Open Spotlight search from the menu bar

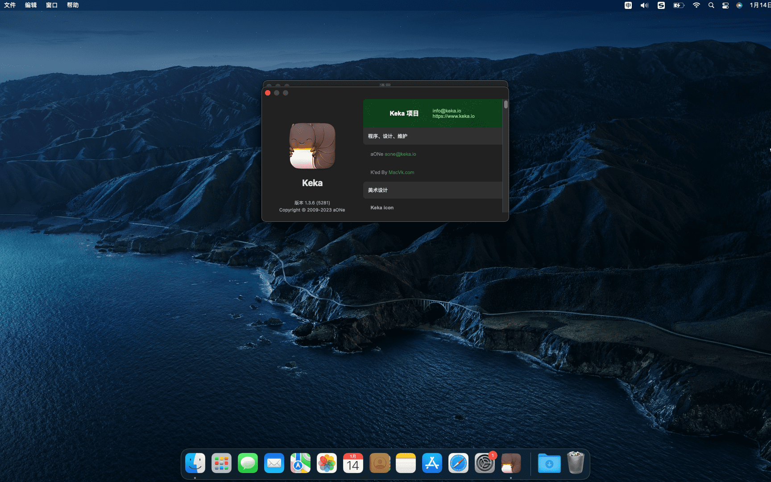[711, 5]
